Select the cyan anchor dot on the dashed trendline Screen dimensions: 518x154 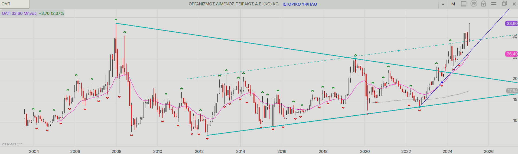pos(398,51)
